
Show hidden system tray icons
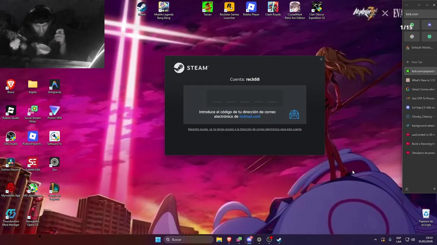[376, 240]
